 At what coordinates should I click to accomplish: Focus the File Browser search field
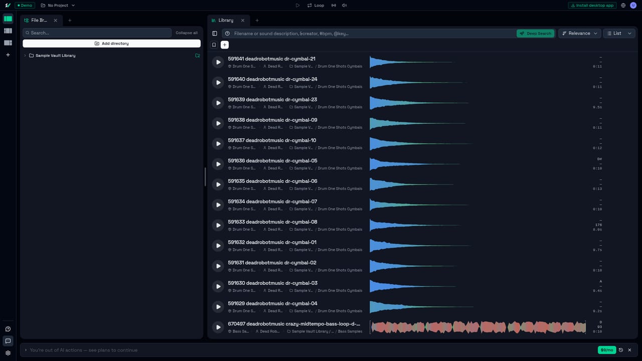(97, 33)
